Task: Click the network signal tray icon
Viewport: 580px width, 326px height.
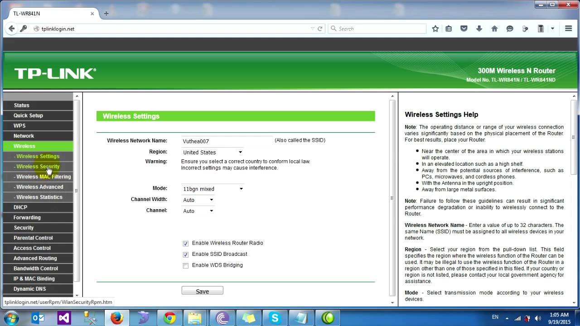Action: [517, 318]
